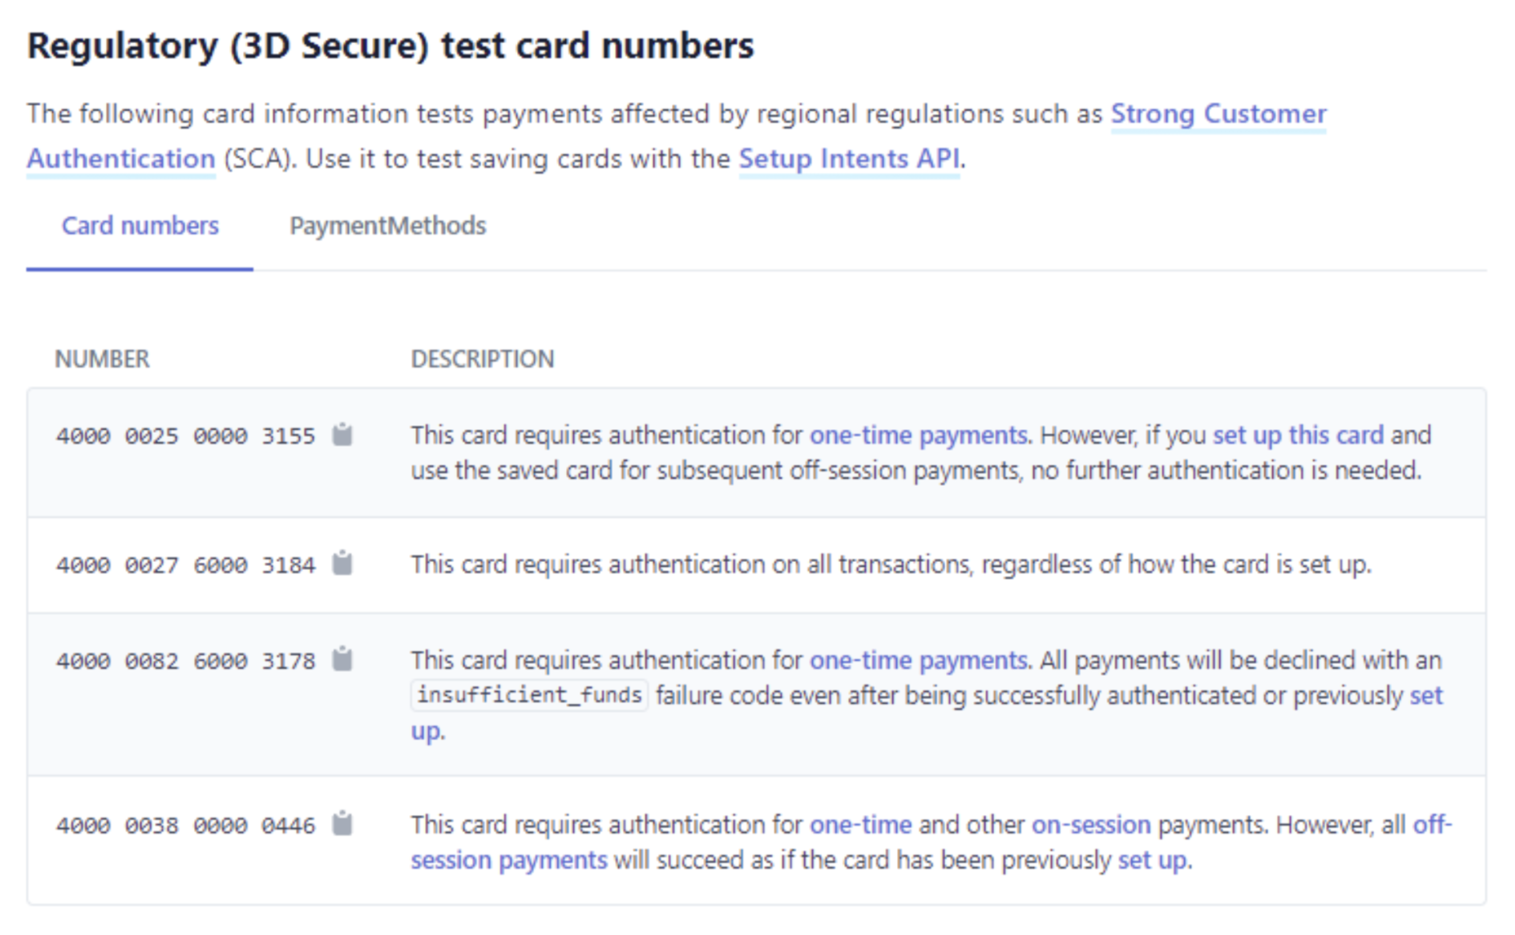Copy card number 4000 0038 0000 0446
The height and width of the screenshot is (935, 1515).
coord(342,824)
